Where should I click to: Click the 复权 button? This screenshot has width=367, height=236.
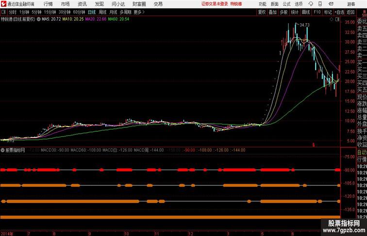click(262, 12)
